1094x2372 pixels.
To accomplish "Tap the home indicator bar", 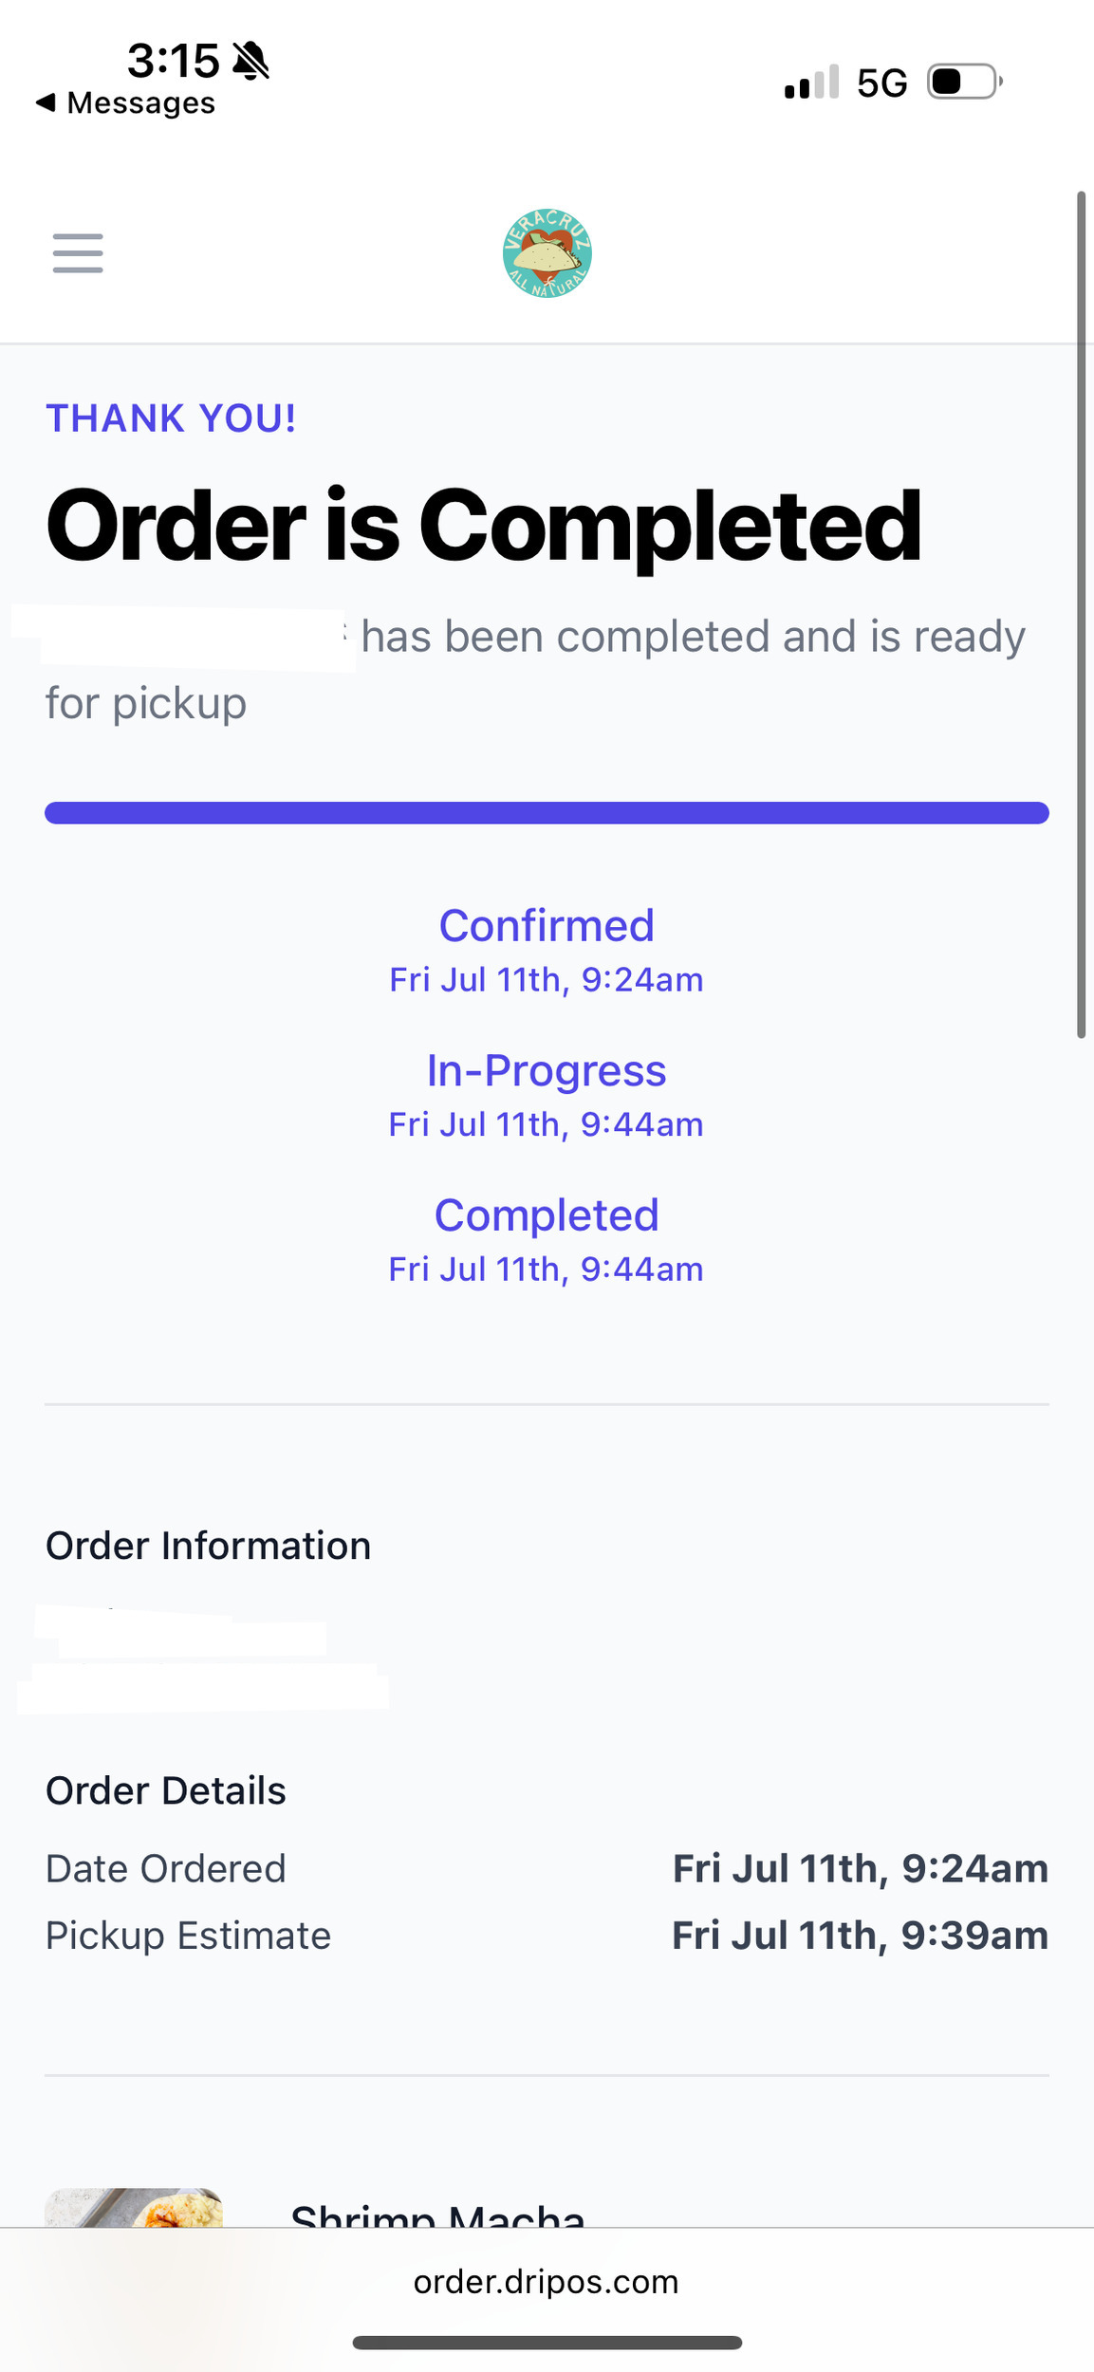I will [547, 2343].
